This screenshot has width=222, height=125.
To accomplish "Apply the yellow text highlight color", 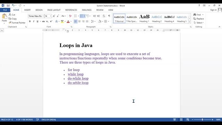I will 62,22.
